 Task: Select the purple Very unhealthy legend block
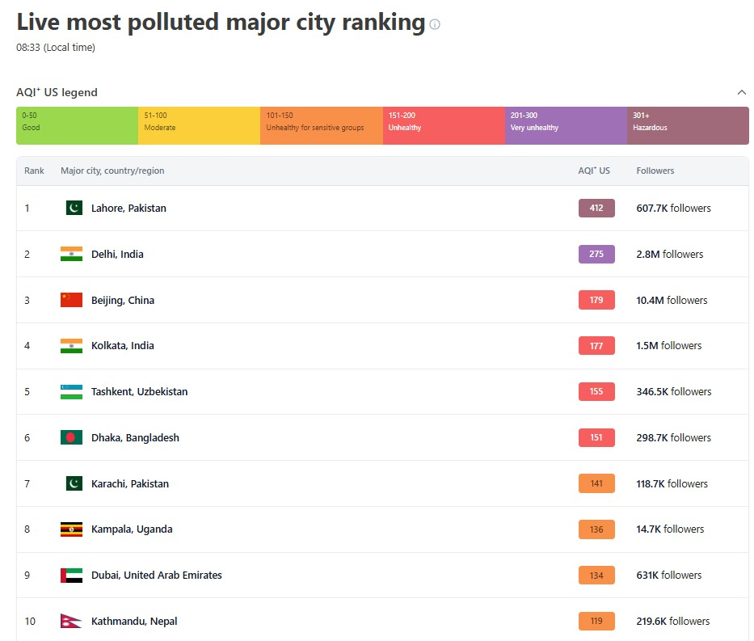point(566,125)
